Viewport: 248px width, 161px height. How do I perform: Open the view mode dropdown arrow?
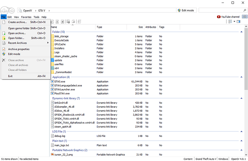pos(234,21)
